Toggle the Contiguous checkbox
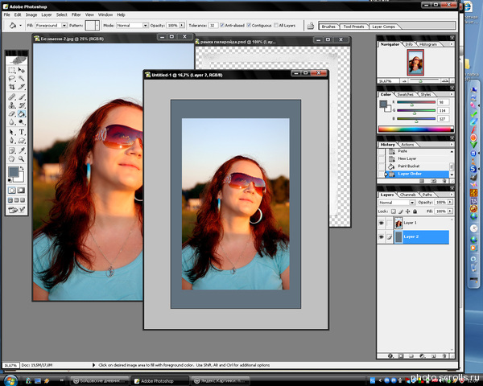 point(249,25)
